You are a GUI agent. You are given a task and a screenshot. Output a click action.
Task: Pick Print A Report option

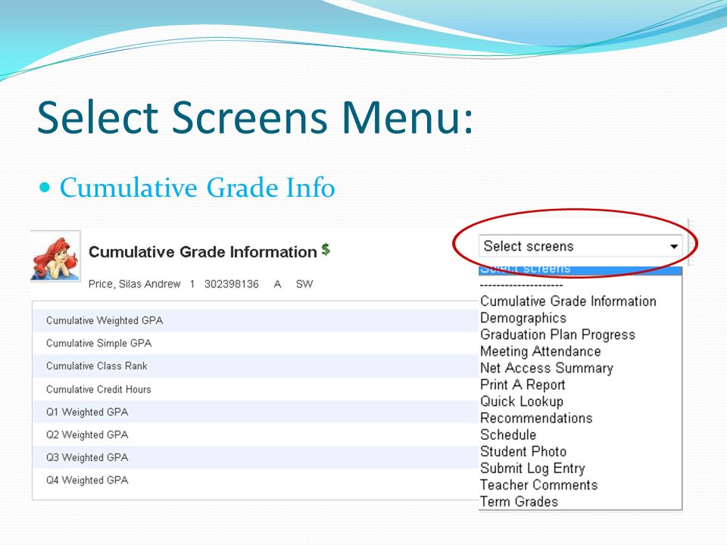[523, 385]
